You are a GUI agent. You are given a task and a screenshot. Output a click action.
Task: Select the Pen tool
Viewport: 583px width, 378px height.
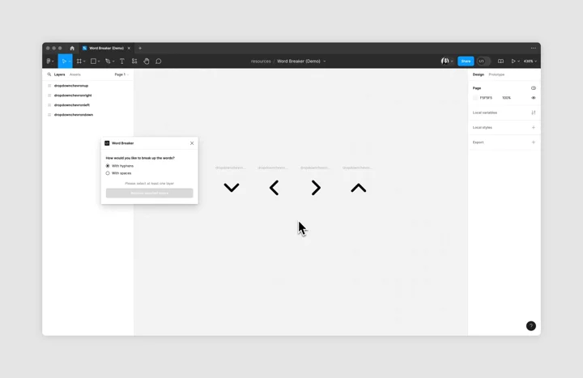coord(108,62)
